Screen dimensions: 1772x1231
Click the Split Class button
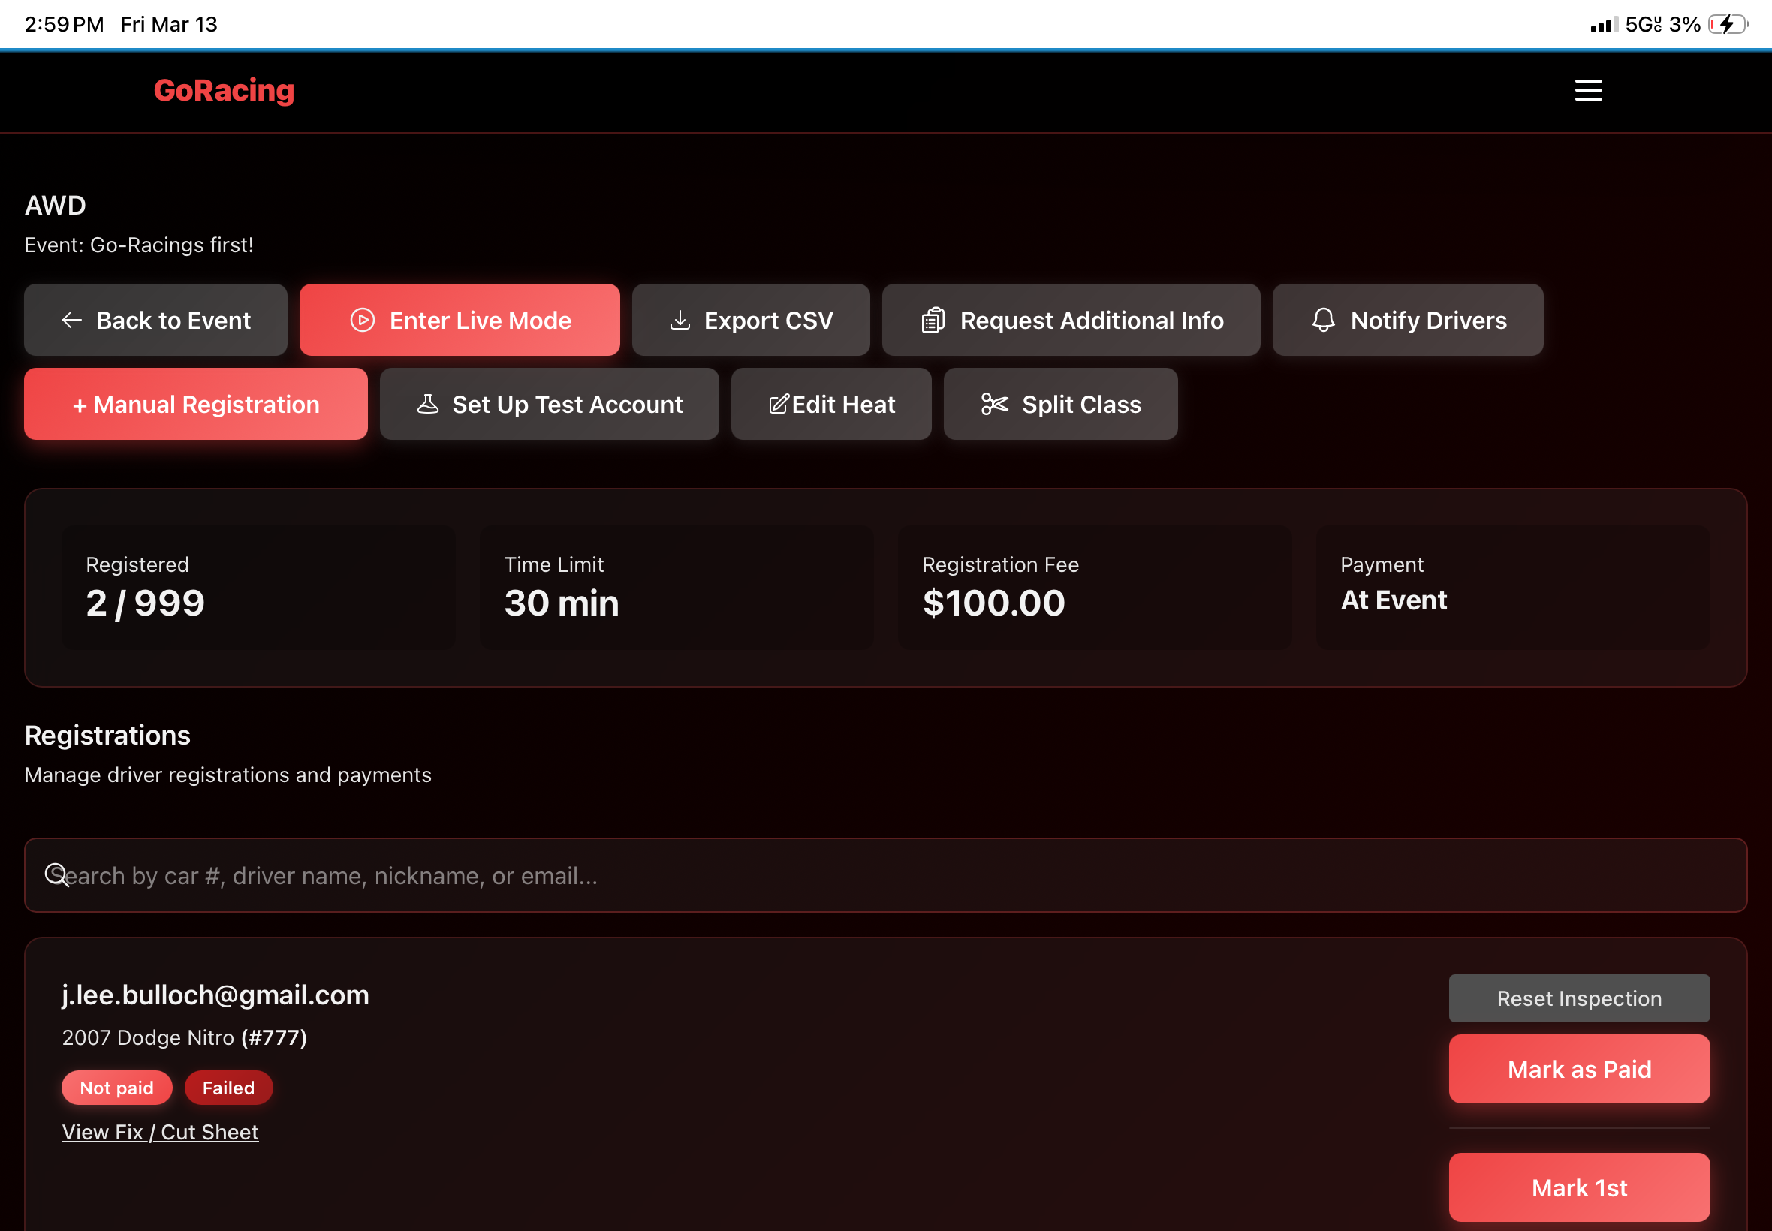point(1060,403)
